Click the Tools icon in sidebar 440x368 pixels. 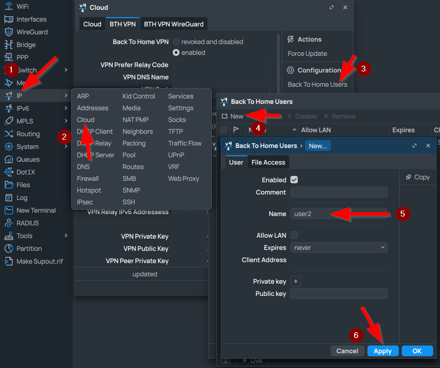9,236
